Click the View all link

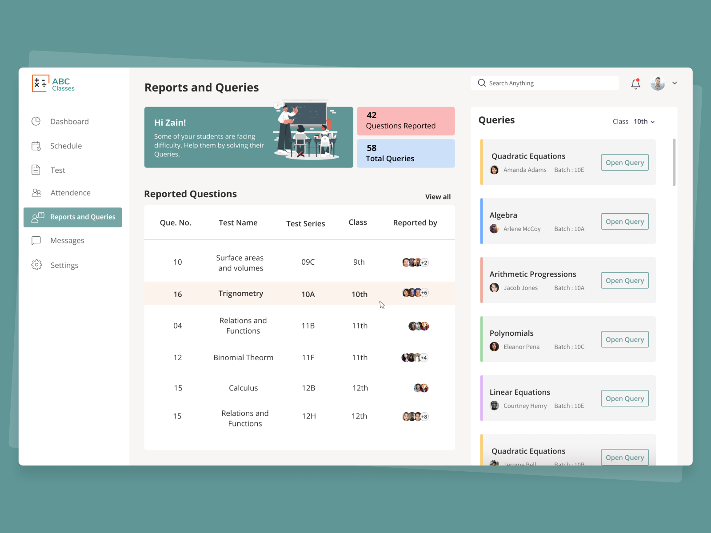coord(438,196)
